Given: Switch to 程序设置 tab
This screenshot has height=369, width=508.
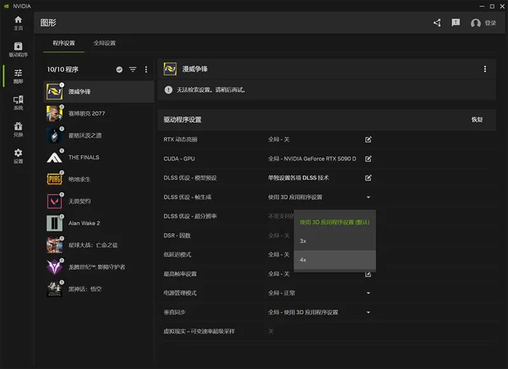Looking at the screenshot, I should click(64, 43).
